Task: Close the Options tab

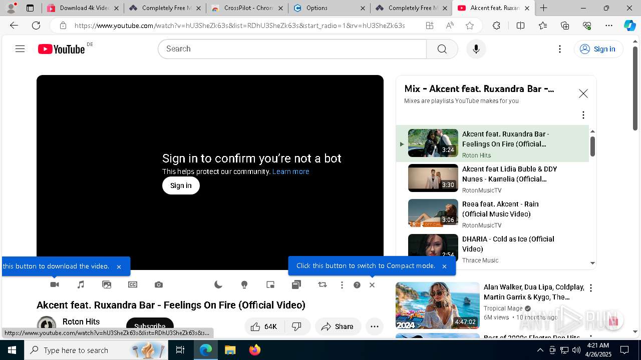Action: tap(363, 8)
